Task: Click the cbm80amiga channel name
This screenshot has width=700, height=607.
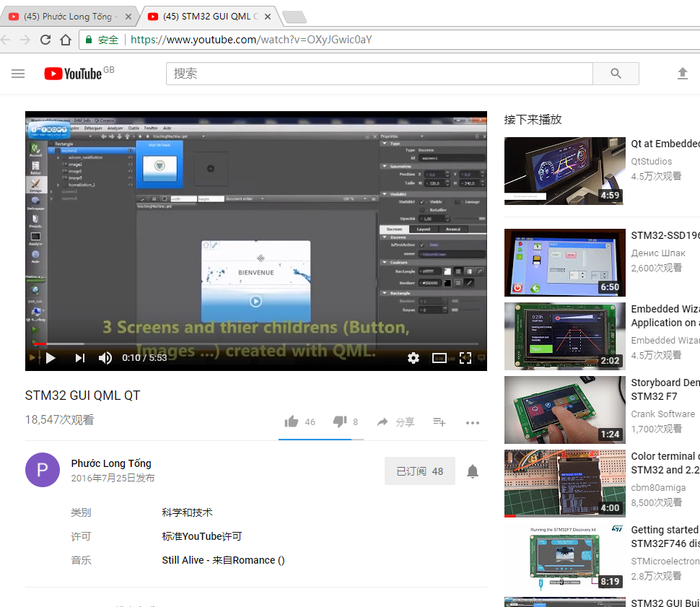Action: point(658,487)
